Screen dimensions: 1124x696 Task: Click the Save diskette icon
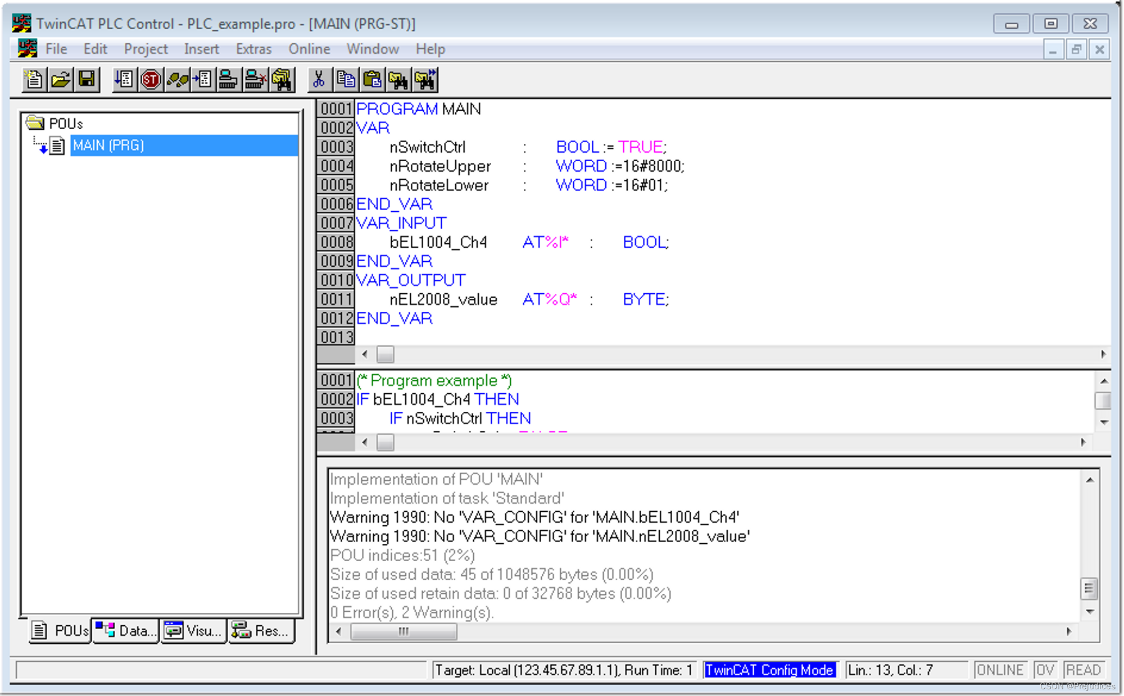click(87, 80)
